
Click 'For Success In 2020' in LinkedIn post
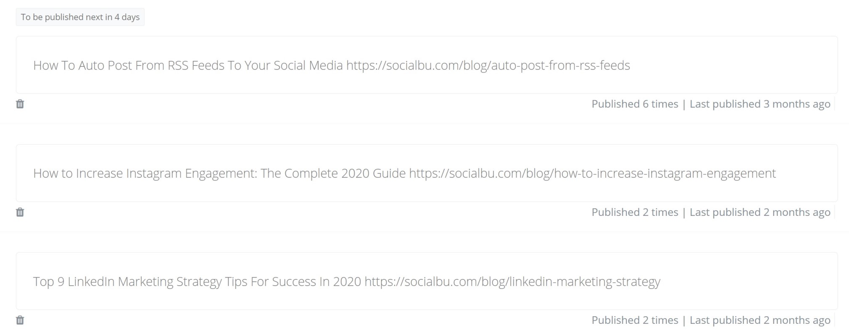click(306, 281)
